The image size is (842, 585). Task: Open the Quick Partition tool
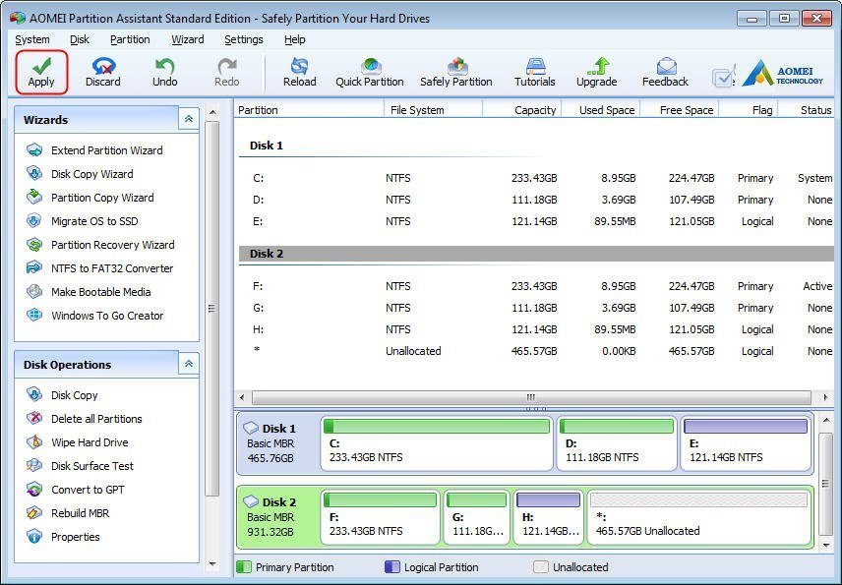tap(370, 72)
